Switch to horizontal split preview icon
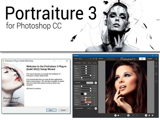The image size is (160, 120). click(149, 115)
